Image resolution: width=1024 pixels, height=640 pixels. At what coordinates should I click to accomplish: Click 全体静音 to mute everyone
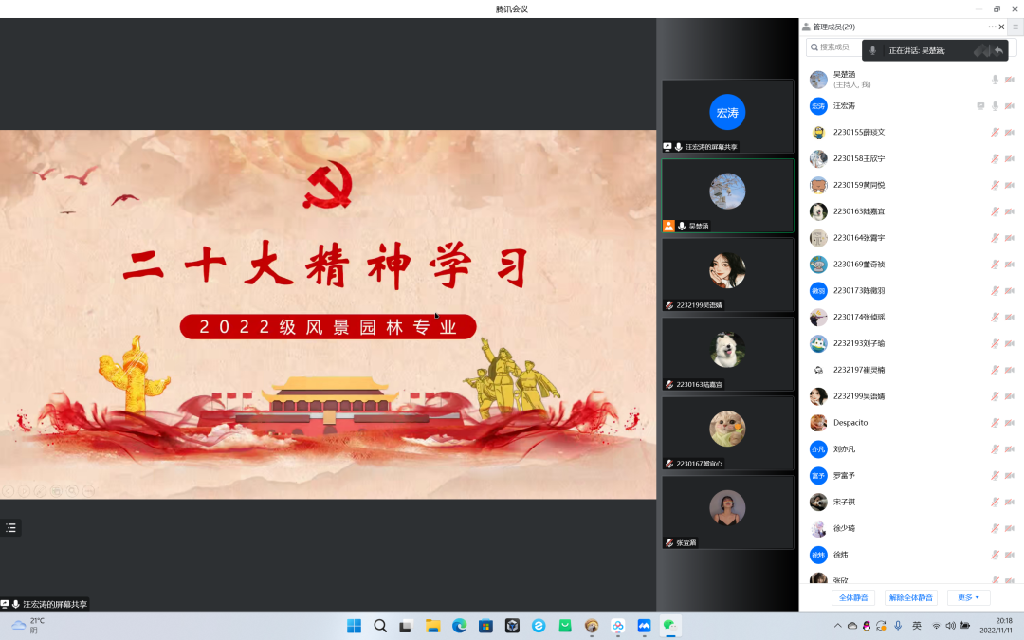pos(853,597)
